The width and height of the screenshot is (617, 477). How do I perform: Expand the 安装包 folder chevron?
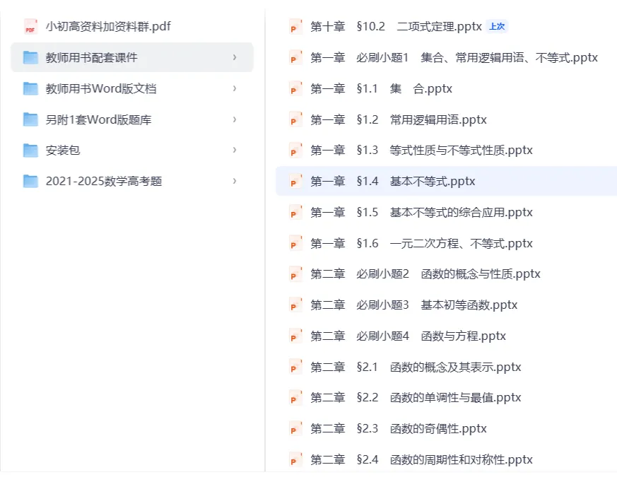pyautogui.click(x=235, y=150)
